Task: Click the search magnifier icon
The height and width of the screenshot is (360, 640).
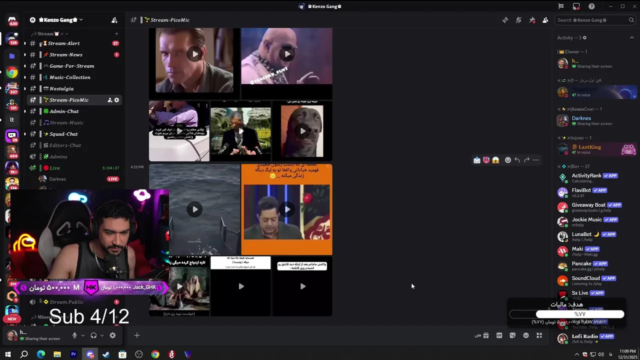Action: click(x=631, y=20)
